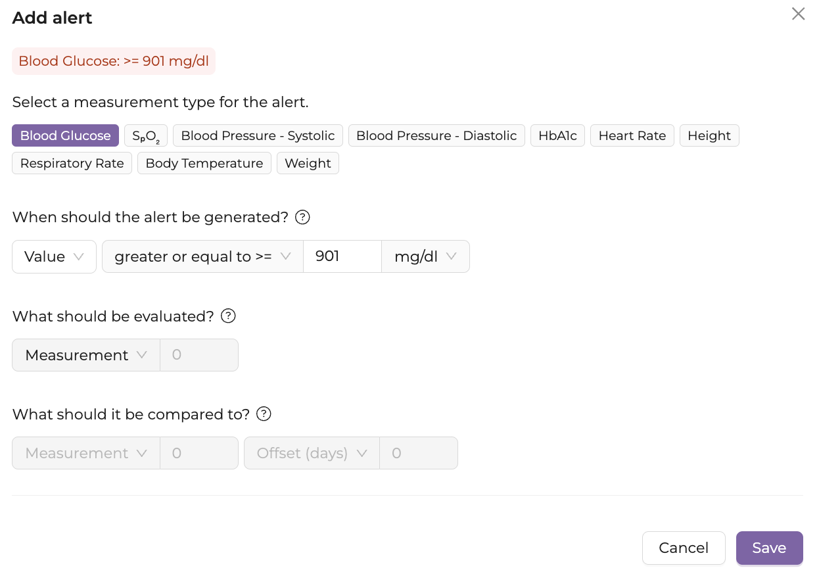Select the Height measurement type
The height and width of the screenshot is (572, 819).
tap(709, 135)
